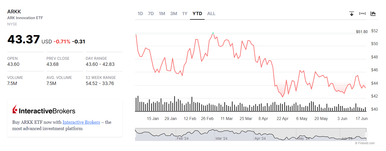
Task: Select the 3M time range tab
Action: (x=174, y=14)
